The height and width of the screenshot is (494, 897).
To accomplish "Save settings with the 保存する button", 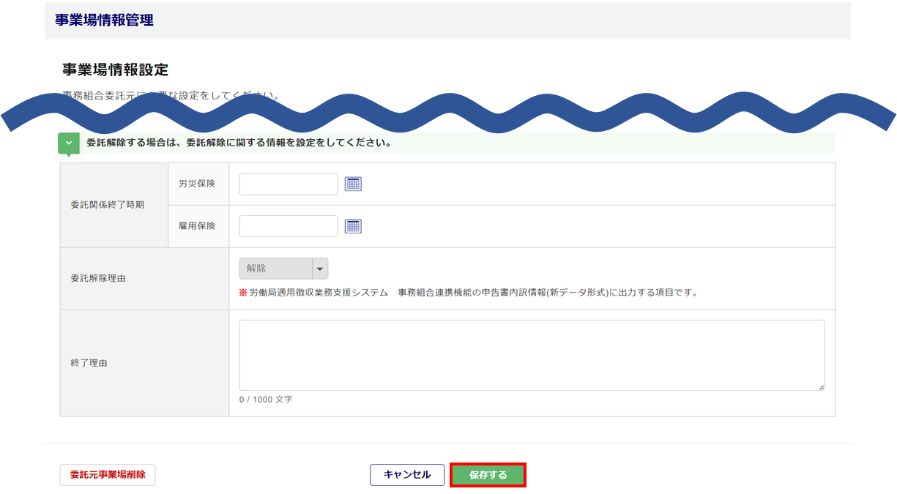I will pos(488,475).
